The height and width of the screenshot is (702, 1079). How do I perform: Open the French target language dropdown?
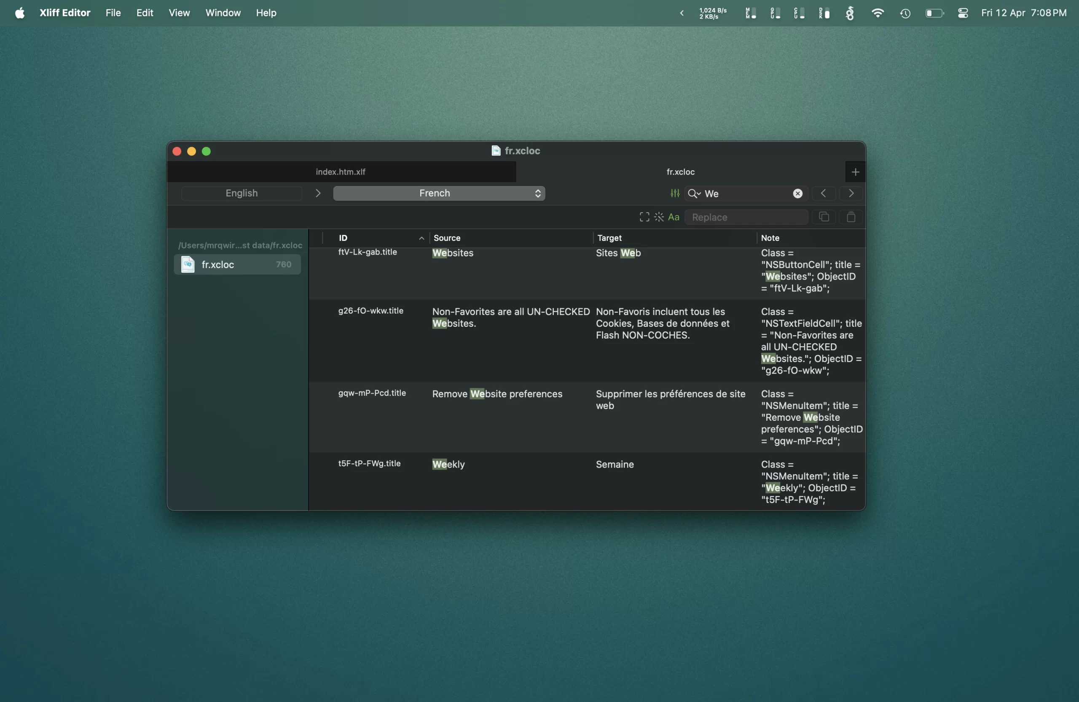[438, 194]
